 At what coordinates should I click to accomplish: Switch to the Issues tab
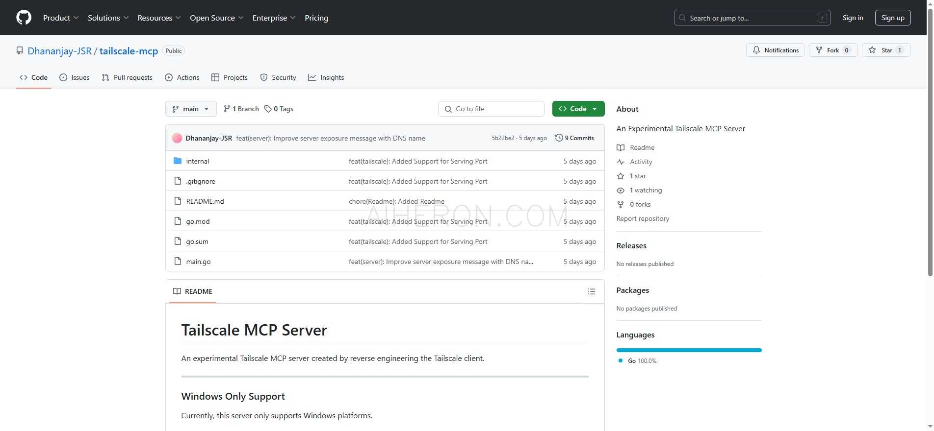(74, 77)
